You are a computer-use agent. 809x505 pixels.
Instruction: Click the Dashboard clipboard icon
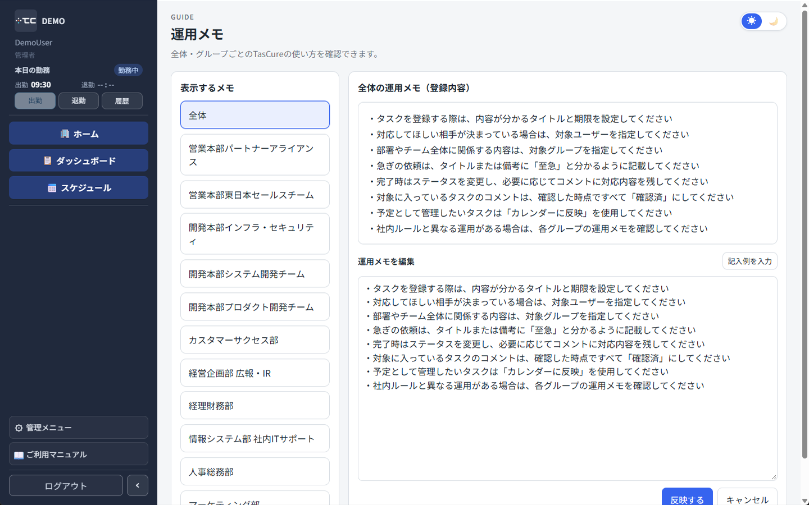48,160
